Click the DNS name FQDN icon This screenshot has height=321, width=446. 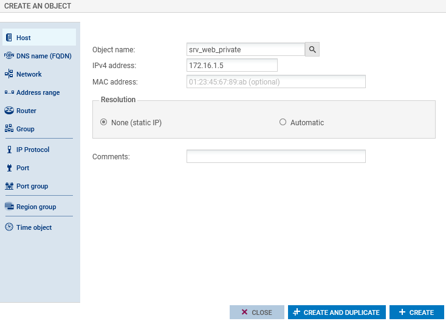pos(9,56)
